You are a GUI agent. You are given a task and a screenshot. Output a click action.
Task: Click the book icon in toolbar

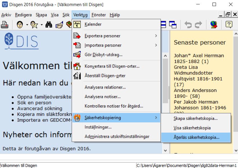[69, 25]
